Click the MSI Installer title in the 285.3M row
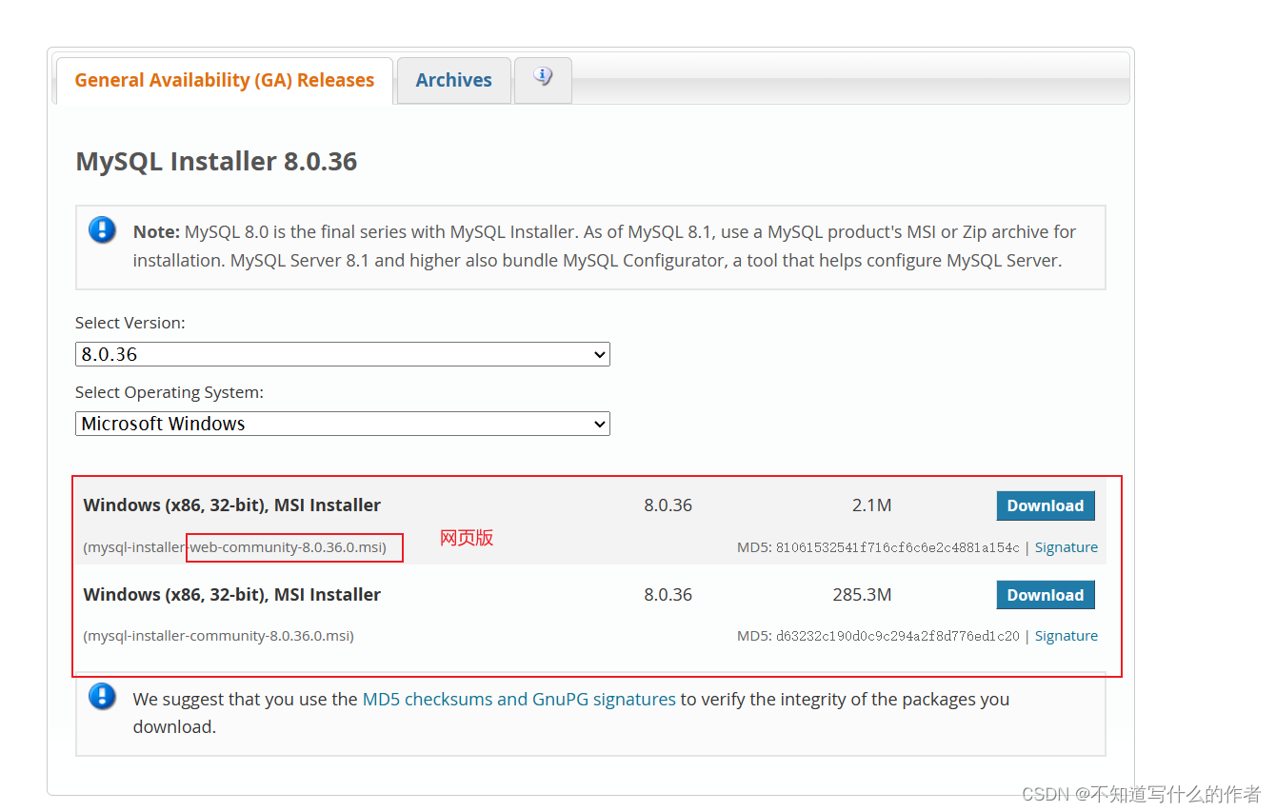1276x812 pixels. [x=231, y=595]
